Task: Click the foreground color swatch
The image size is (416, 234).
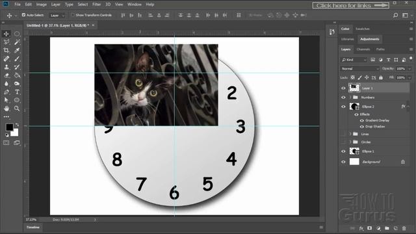Action: (9, 127)
